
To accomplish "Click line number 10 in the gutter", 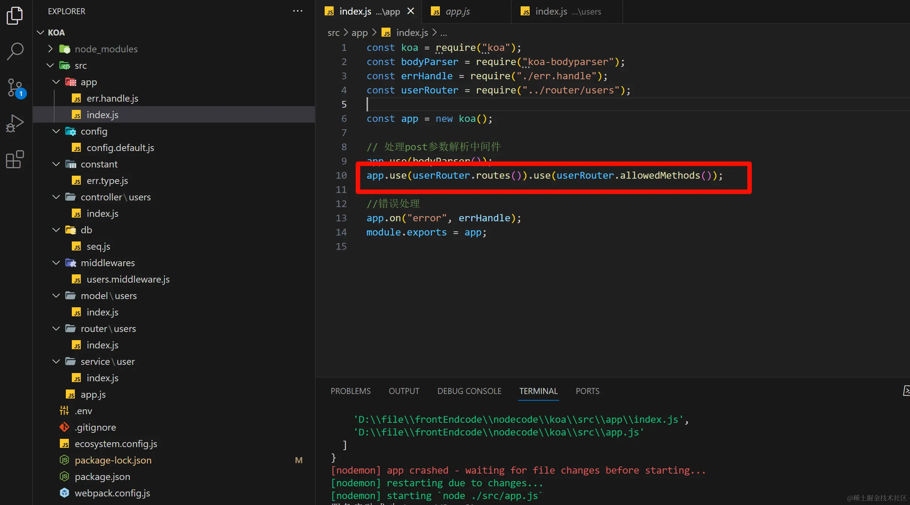I will tap(341, 175).
